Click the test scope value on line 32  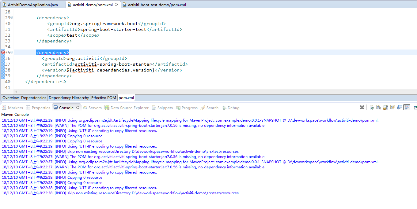[72, 35]
